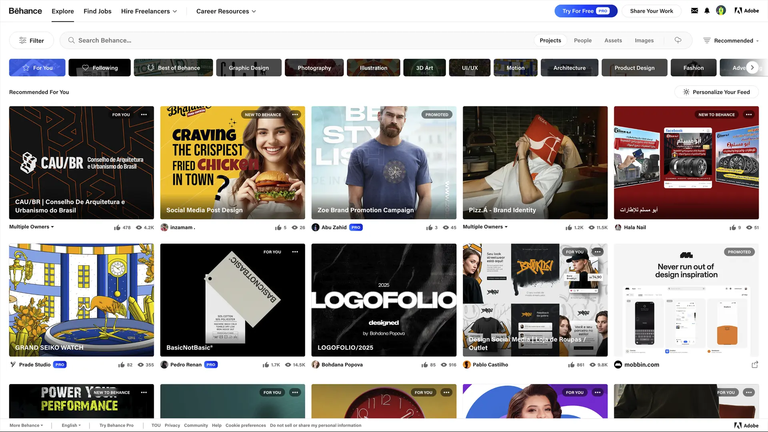The width and height of the screenshot is (768, 432).
Task: Choose the Illustration category
Action: [373, 68]
